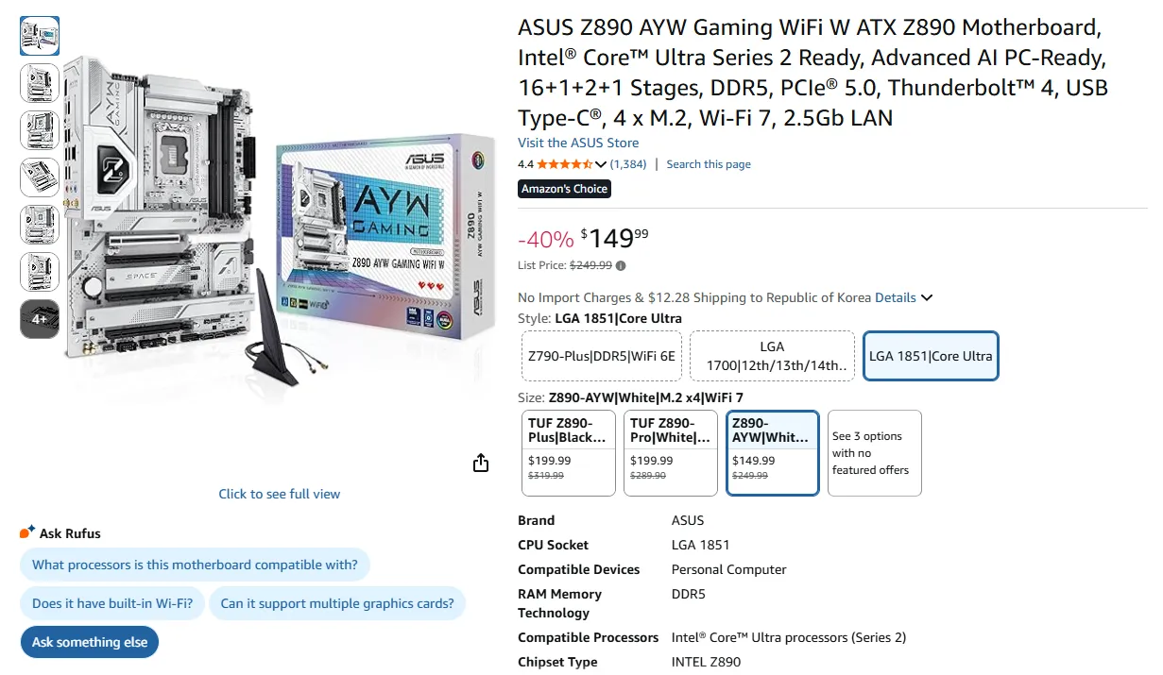Open the 4+ more images thumbnail
This screenshot has height=675, width=1163.
[x=40, y=319]
